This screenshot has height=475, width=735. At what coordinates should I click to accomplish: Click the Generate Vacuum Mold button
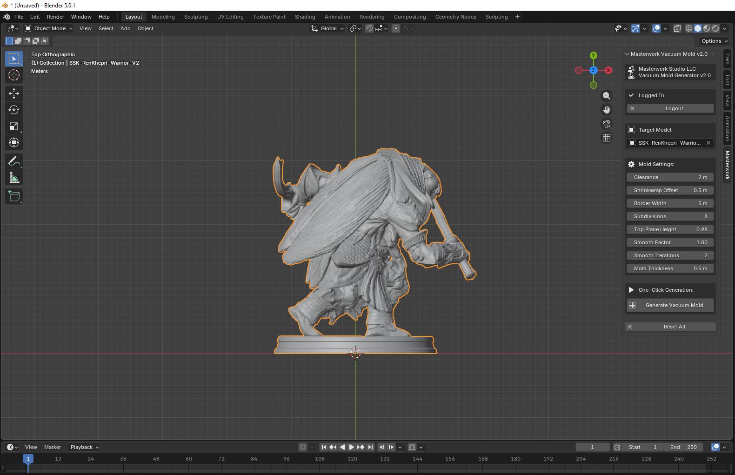pos(670,305)
